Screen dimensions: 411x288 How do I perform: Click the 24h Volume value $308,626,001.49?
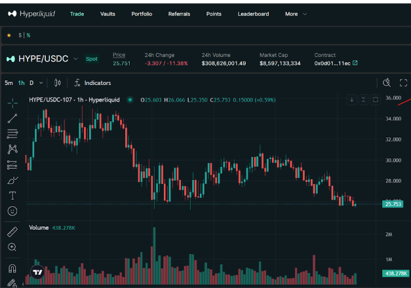(224, 63)
